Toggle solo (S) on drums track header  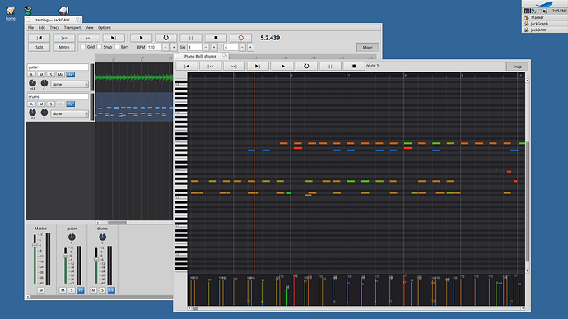click(51, 104)
